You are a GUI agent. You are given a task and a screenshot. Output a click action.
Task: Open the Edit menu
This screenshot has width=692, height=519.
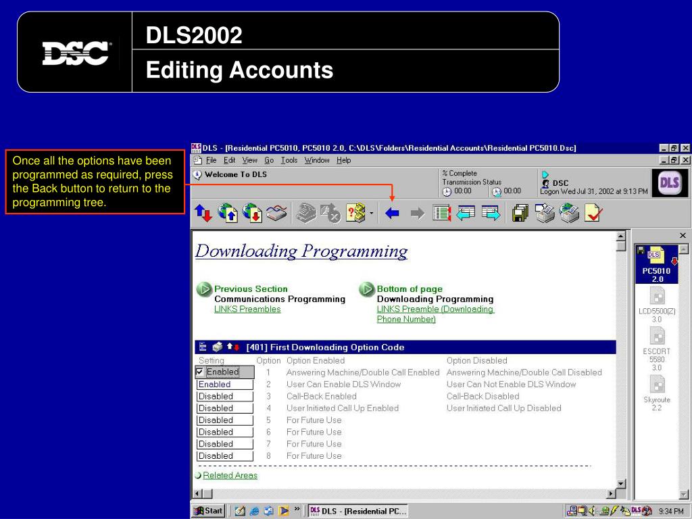tap(229, 160)
